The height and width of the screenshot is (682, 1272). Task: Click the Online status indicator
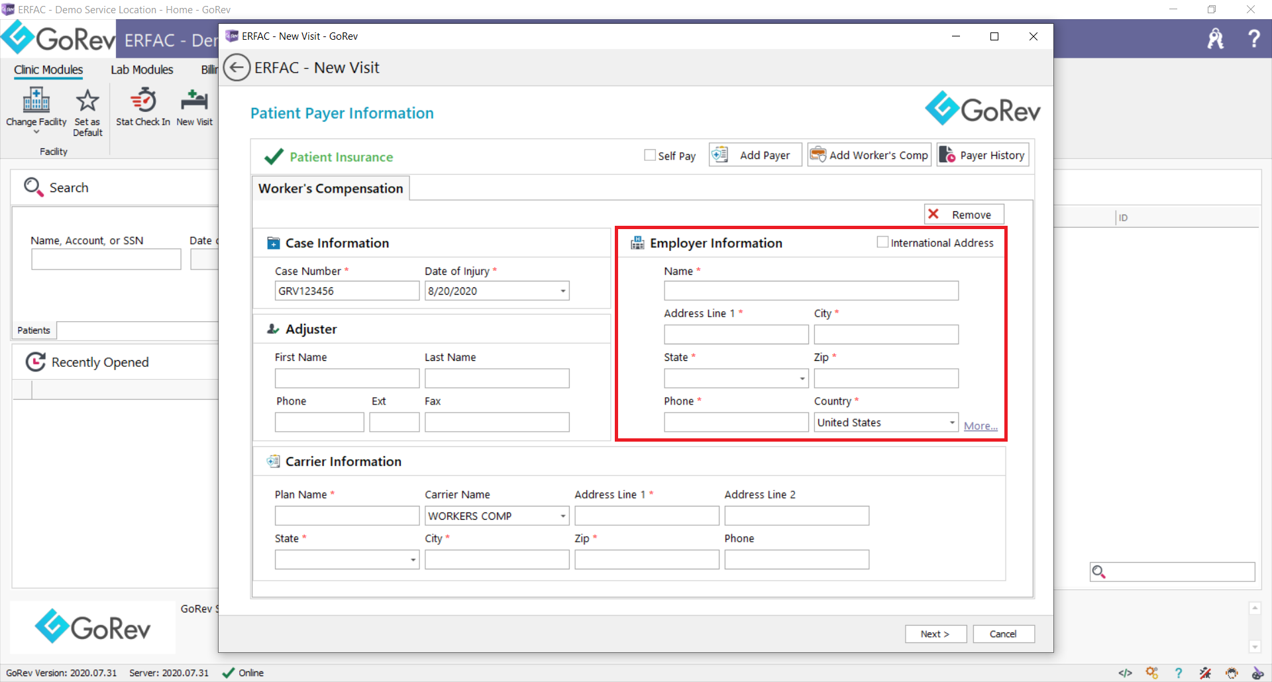tap(243, 673)
